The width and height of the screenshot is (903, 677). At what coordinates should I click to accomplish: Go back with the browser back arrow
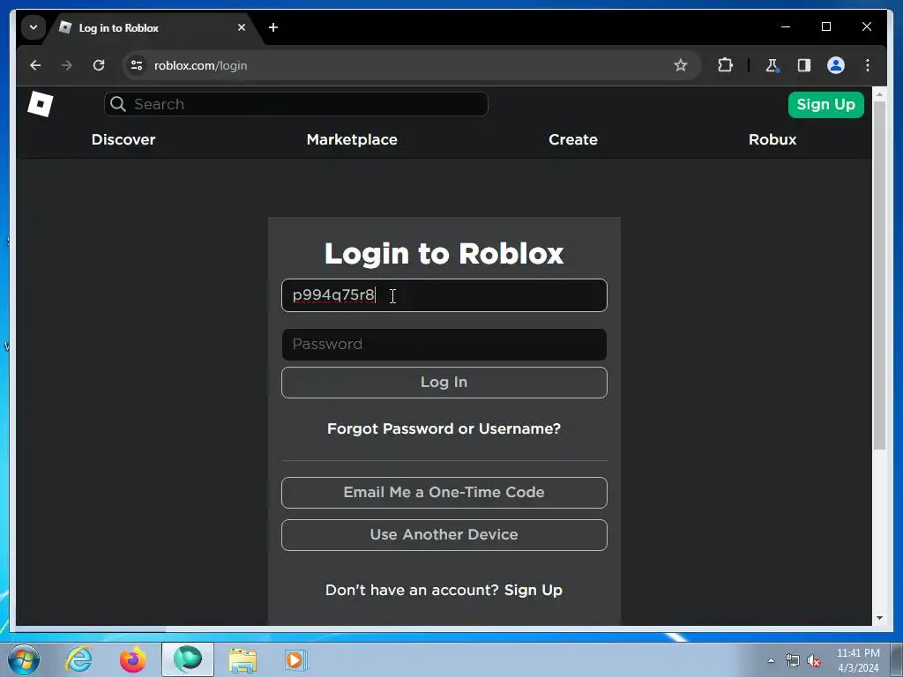[x=35, y=65]
